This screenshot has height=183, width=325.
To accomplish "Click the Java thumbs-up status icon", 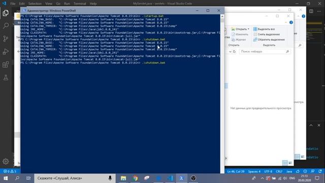I will point(298,171).
